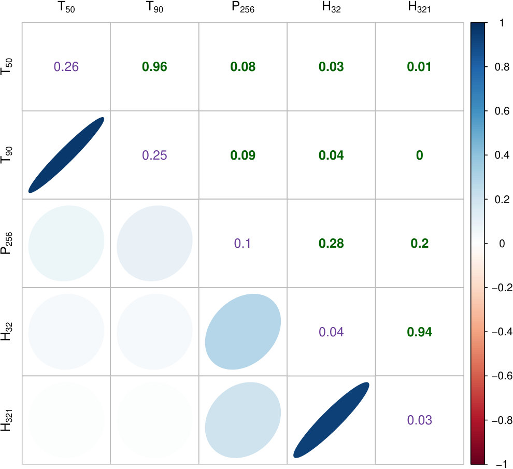Click dark blue top of color scale
The width and height of the screenshot is (513, 469).
click(x=477, y=26)
